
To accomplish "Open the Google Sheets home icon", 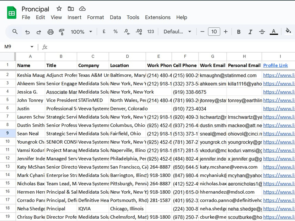I will (x=12, y=13).
